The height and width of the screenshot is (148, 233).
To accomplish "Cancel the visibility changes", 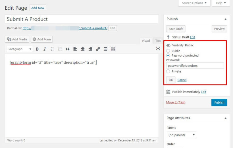I will (182, 80).
